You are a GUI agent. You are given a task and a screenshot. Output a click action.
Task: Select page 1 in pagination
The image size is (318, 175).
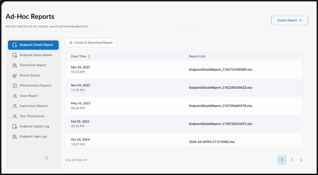click(282, 160)
